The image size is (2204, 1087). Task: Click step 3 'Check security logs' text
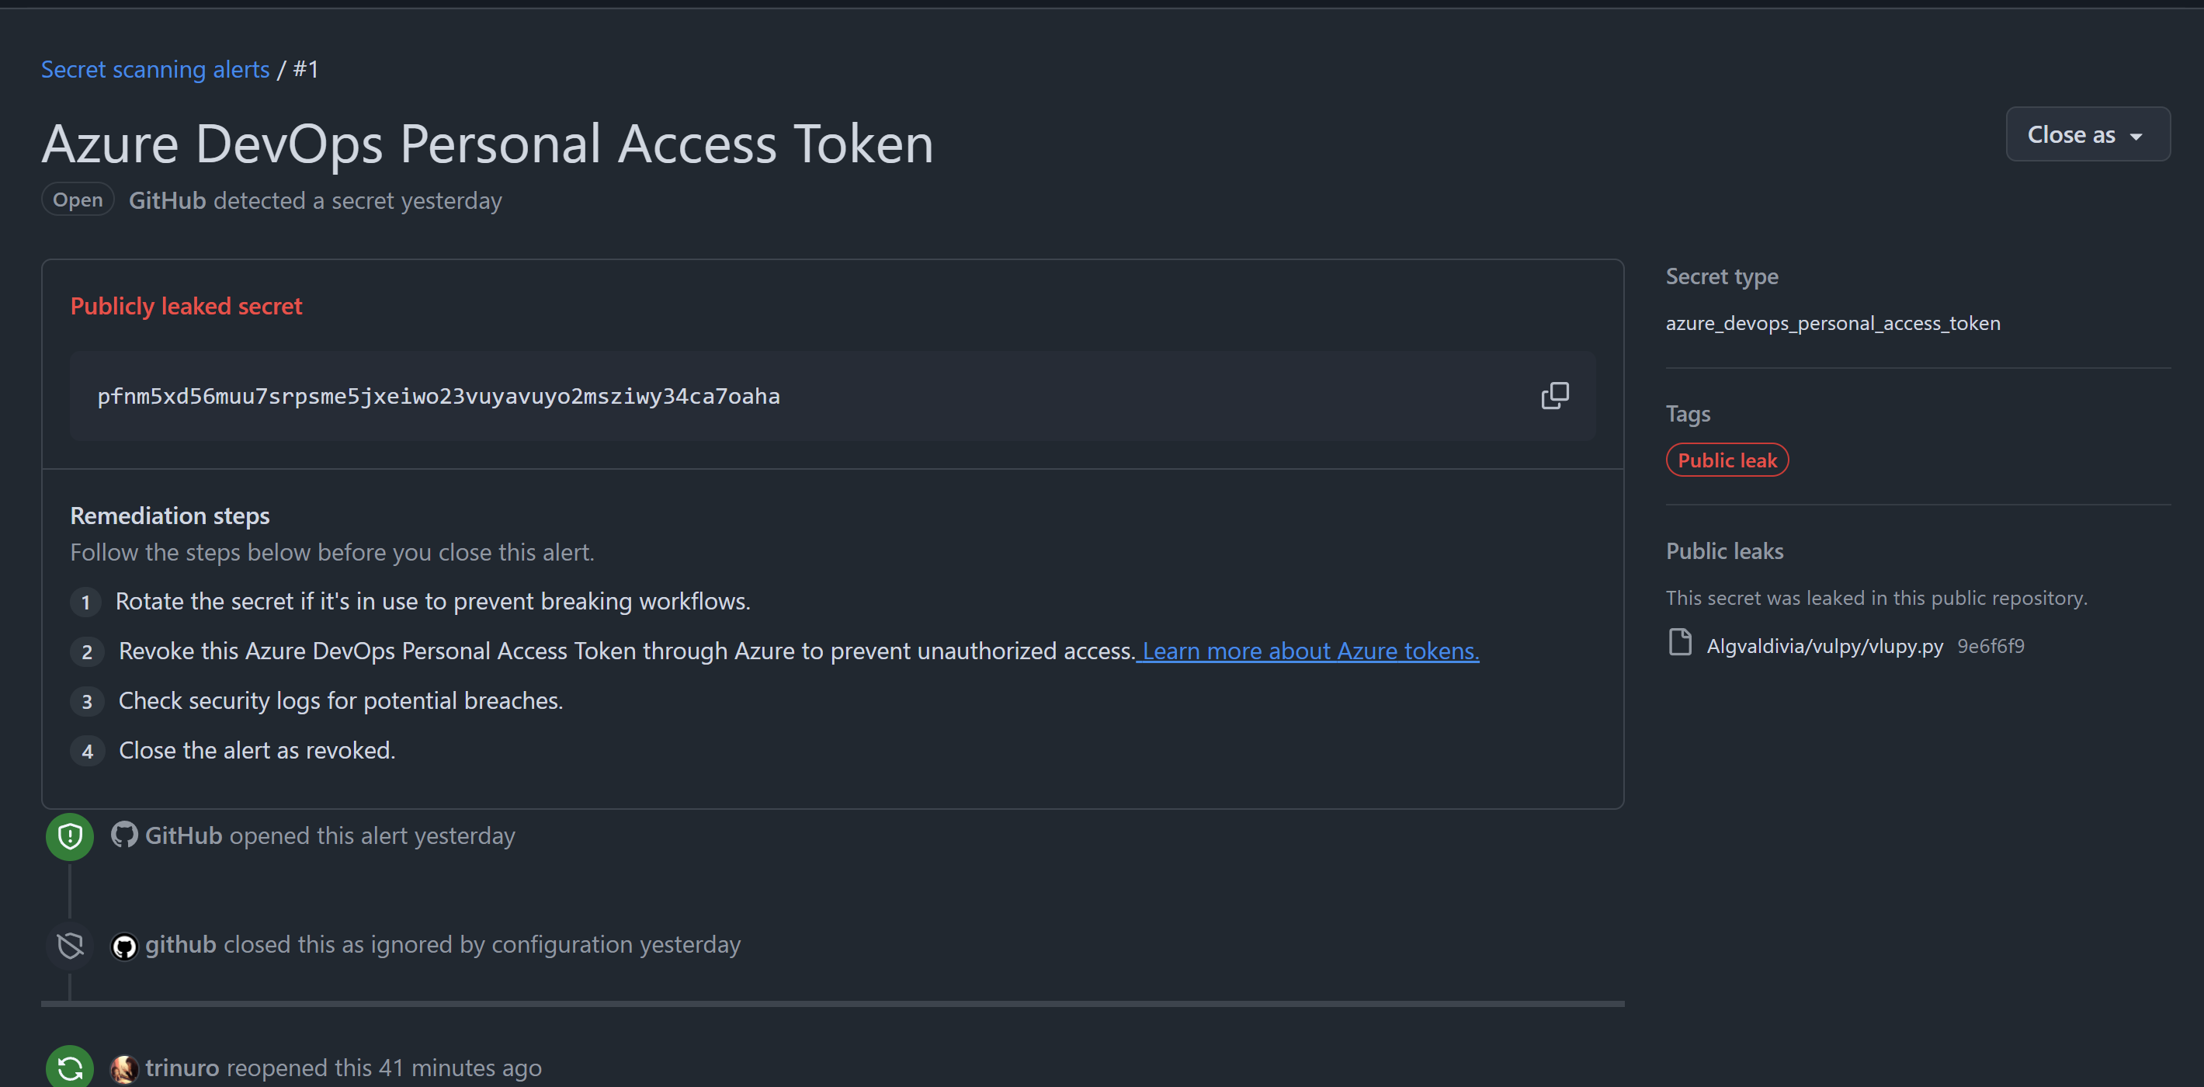[x=341, y=701]
